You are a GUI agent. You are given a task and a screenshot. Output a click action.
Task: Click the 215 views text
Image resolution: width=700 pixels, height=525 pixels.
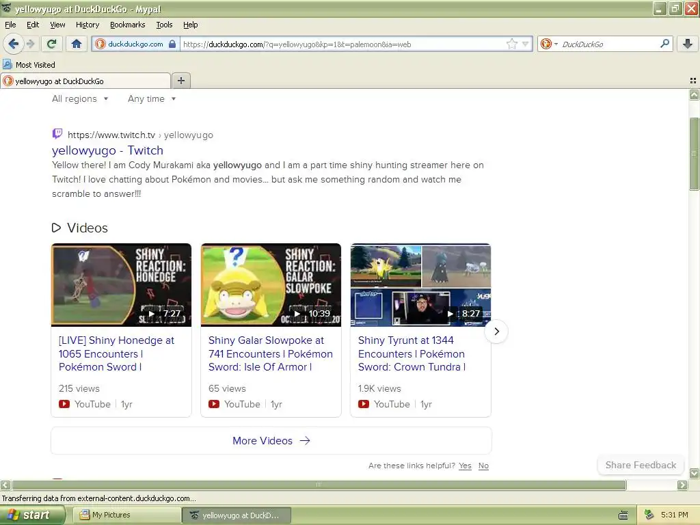click(79, 388)
